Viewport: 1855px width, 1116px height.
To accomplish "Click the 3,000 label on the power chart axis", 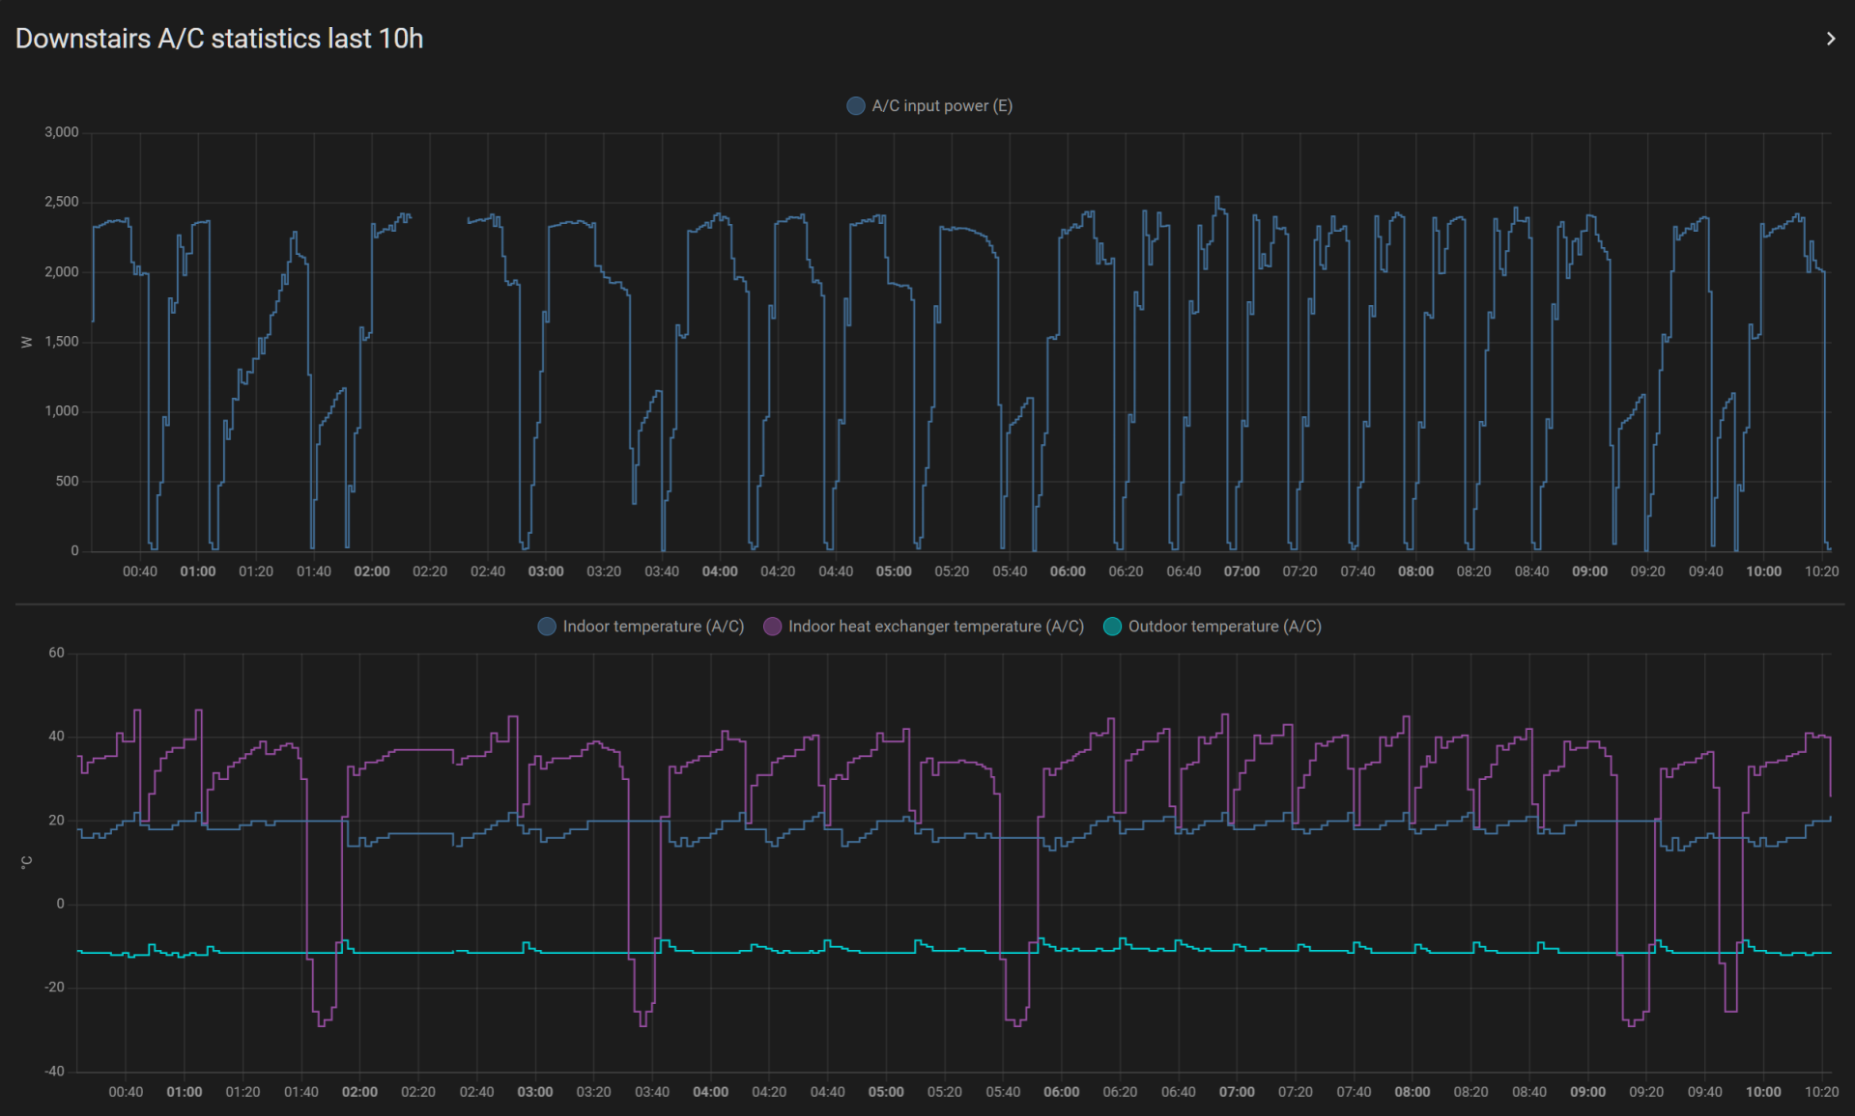I will pyautogui.click(x=62, y=132).
